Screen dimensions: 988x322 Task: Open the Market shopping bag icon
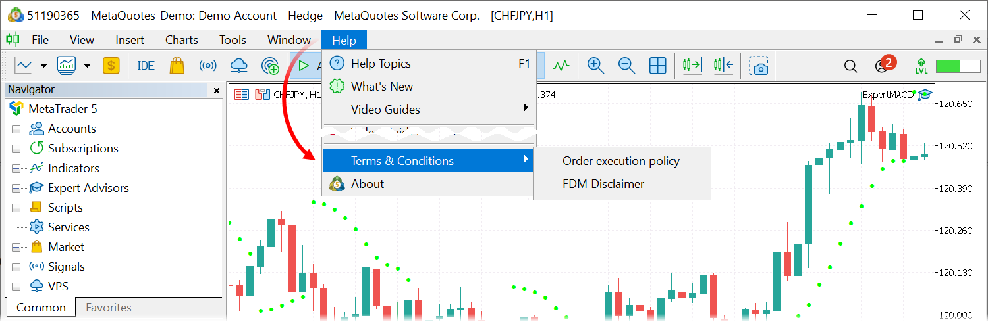pyautogui.click(x=177, y=66)
